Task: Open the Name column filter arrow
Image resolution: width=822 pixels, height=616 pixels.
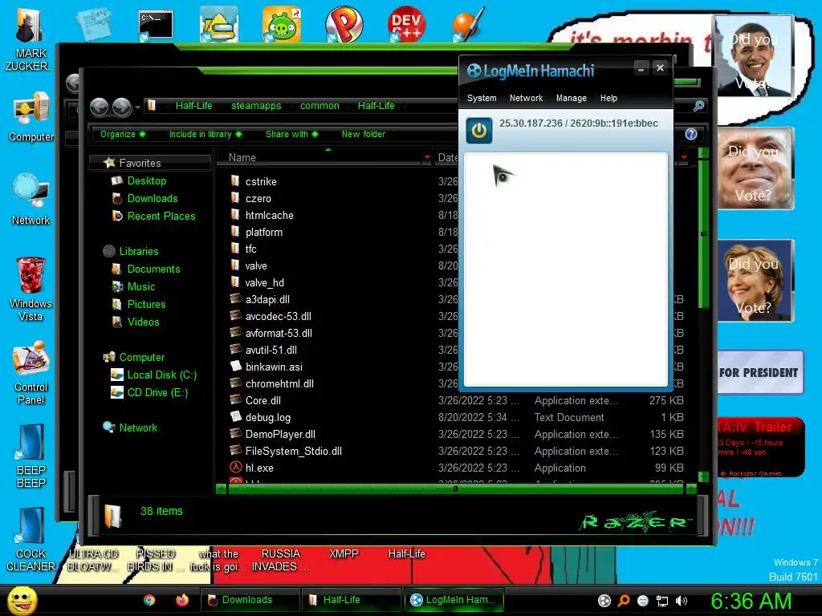Action: tap(427, 157)
